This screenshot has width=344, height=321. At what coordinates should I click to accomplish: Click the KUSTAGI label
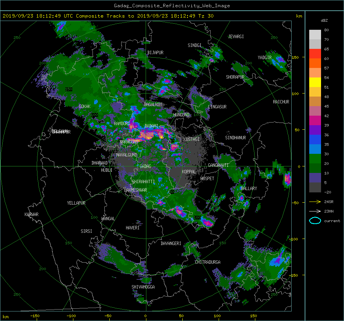coord(191,139)
